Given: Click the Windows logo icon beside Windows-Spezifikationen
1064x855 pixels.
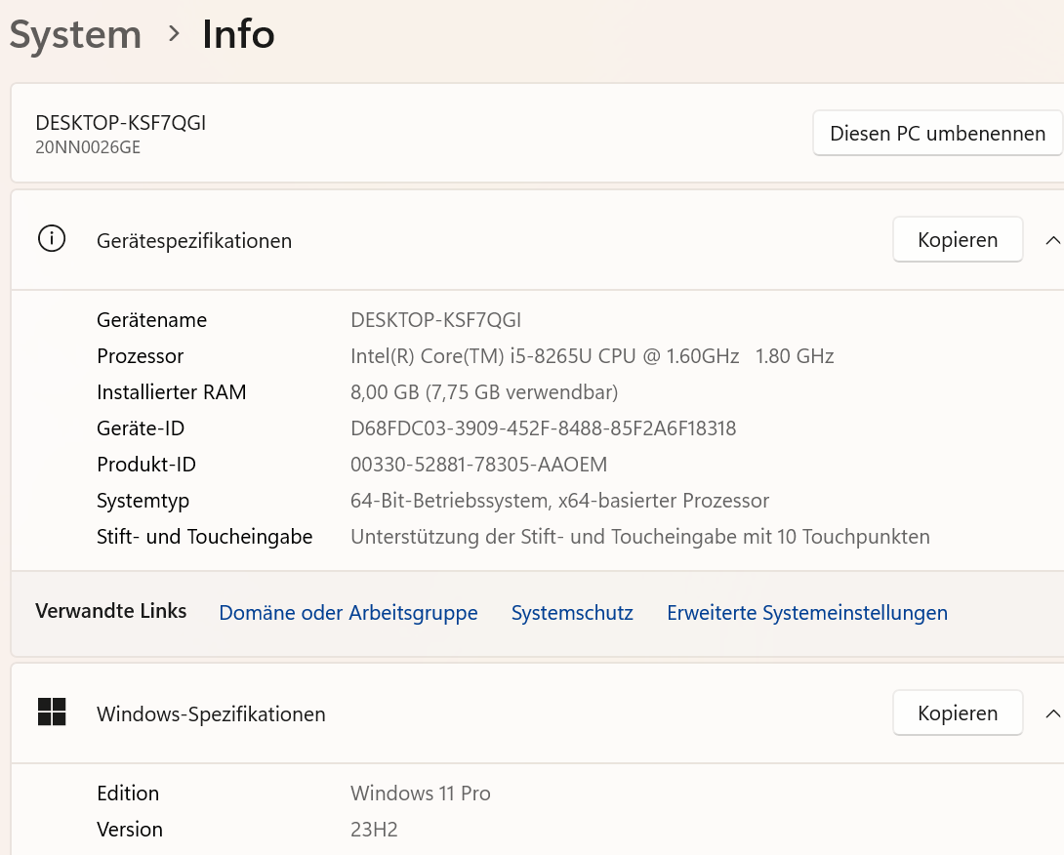Looking at the screenshot, I should [x=52, y=712].
